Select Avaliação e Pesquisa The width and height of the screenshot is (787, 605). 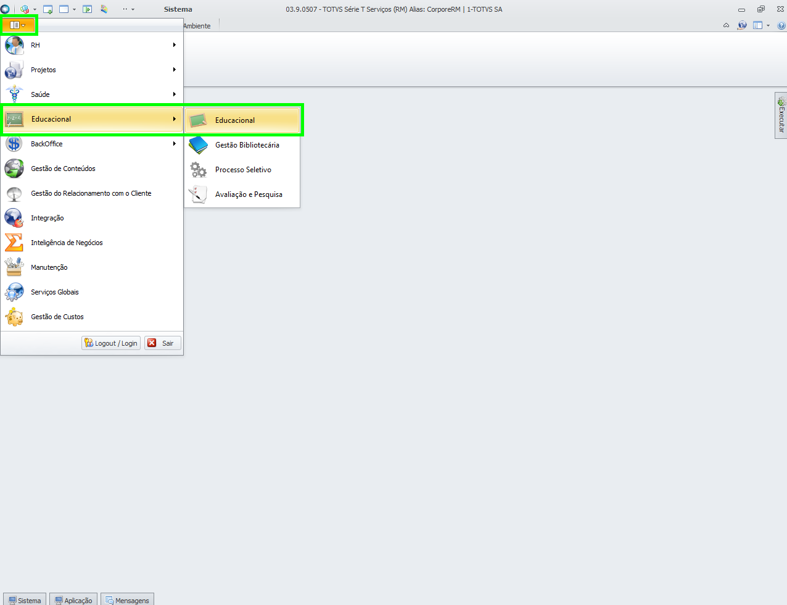pos(242,194)
